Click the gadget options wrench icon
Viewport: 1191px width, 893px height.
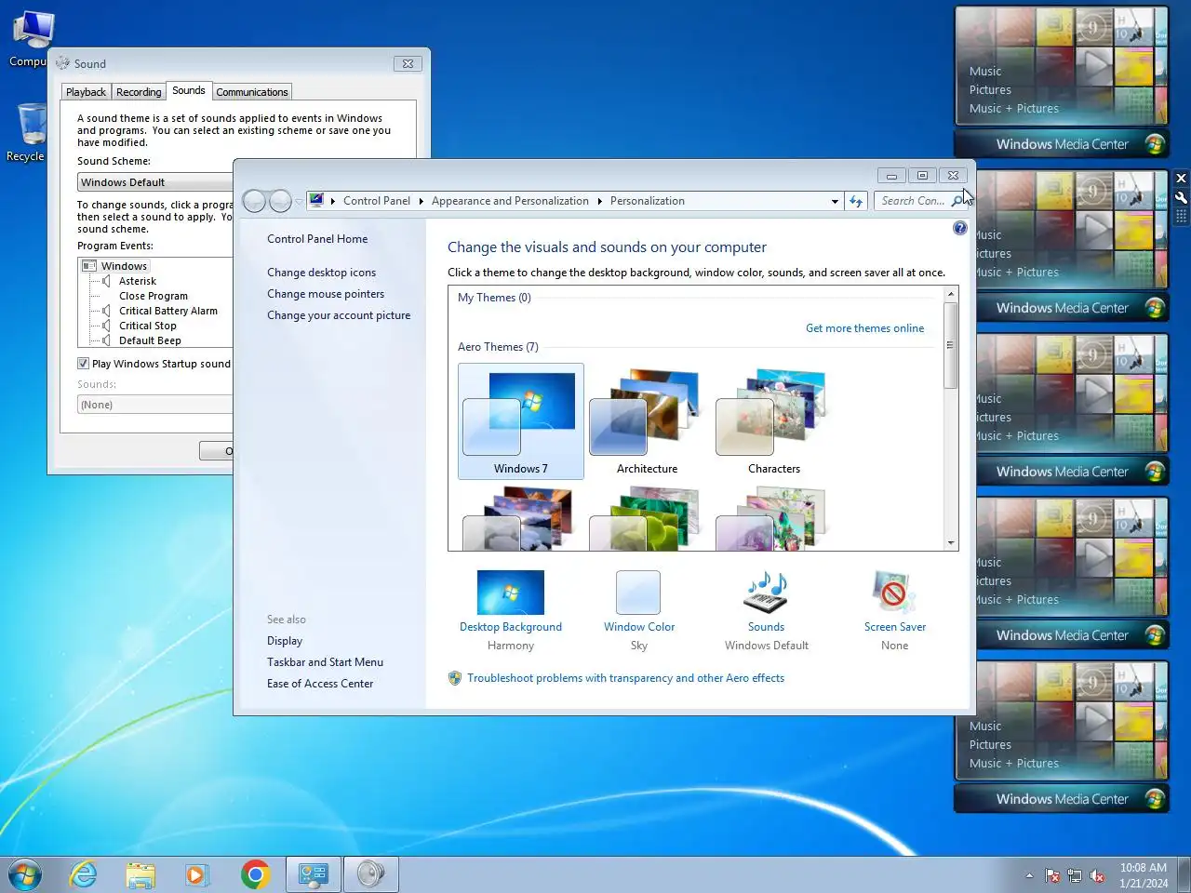pyautogui.click(x=1181, y=197)
